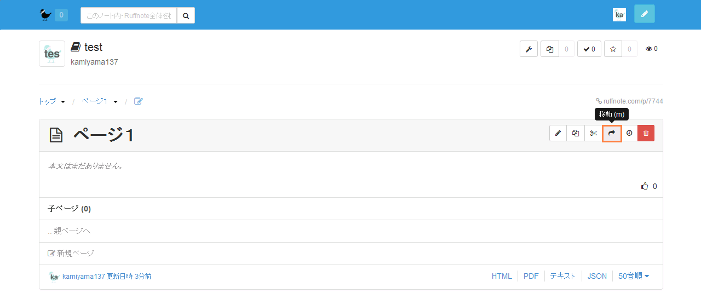Viewport: 701px width, 293px height.
Task: Select the PDF export option
Action: click(x=531, y=276)
